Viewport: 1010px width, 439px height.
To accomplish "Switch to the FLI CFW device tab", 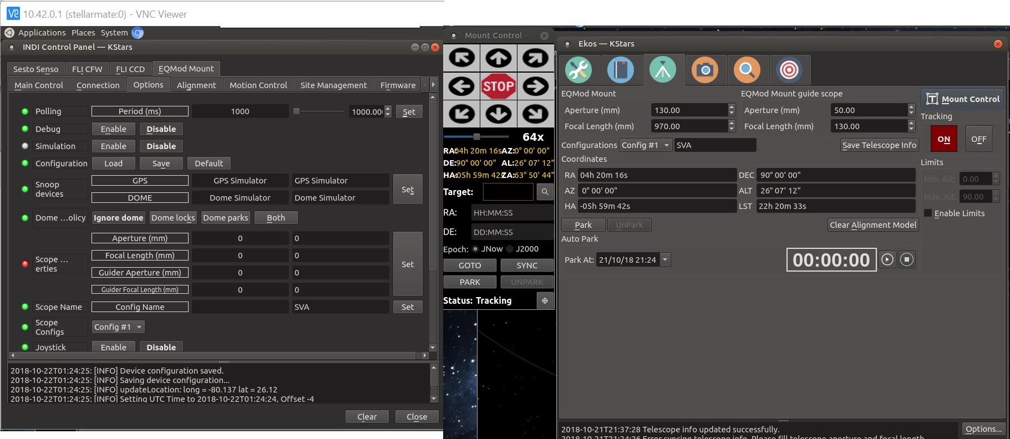I will tap(87, 69).
